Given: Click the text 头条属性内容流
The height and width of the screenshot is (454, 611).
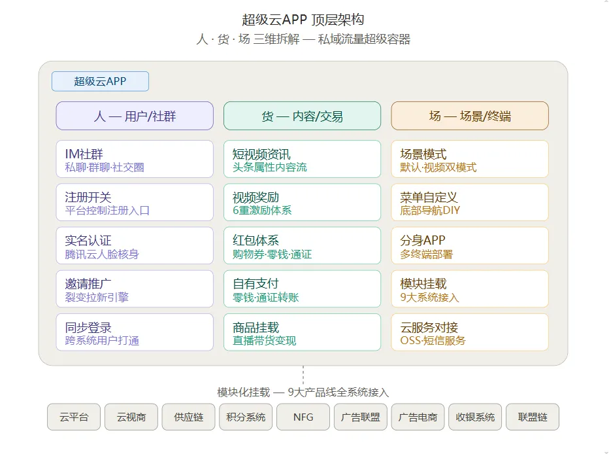Looking at the screenshot, I should (x=270, y=167).
